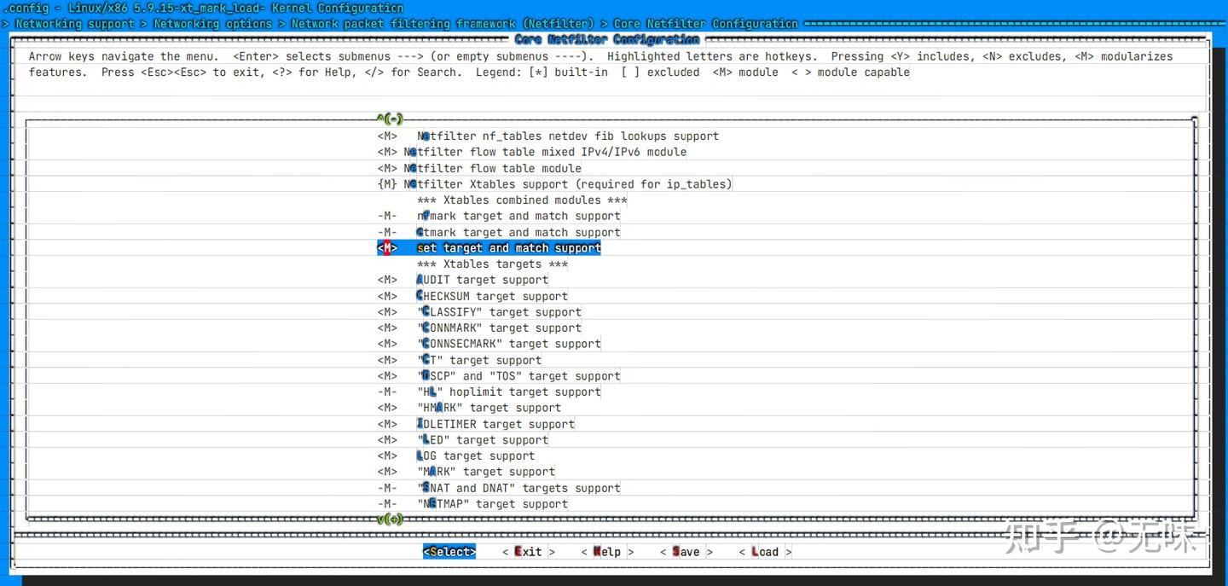Viewport: 1228px width, 586px height.
Task: Click the Core Netfilter Configuration dialog title
Action: (607, 39)
